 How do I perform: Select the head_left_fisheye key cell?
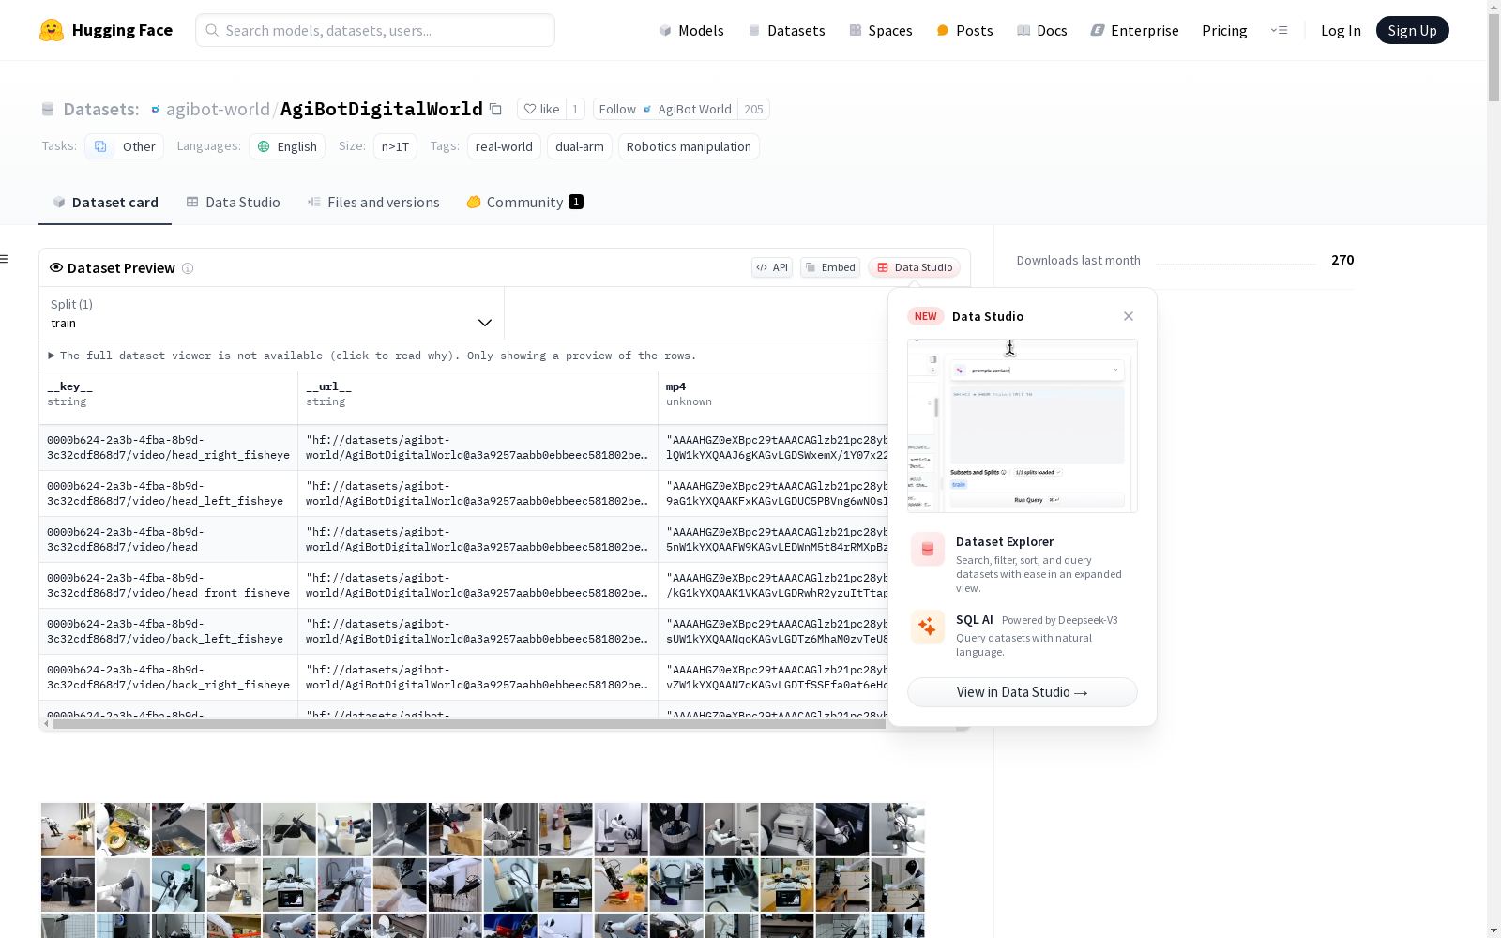point(168,493)
